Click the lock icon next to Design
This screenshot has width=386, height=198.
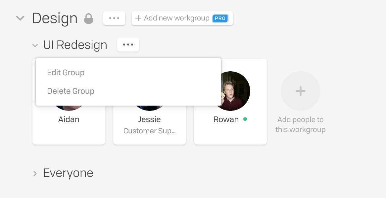click(x=89, y=19)
